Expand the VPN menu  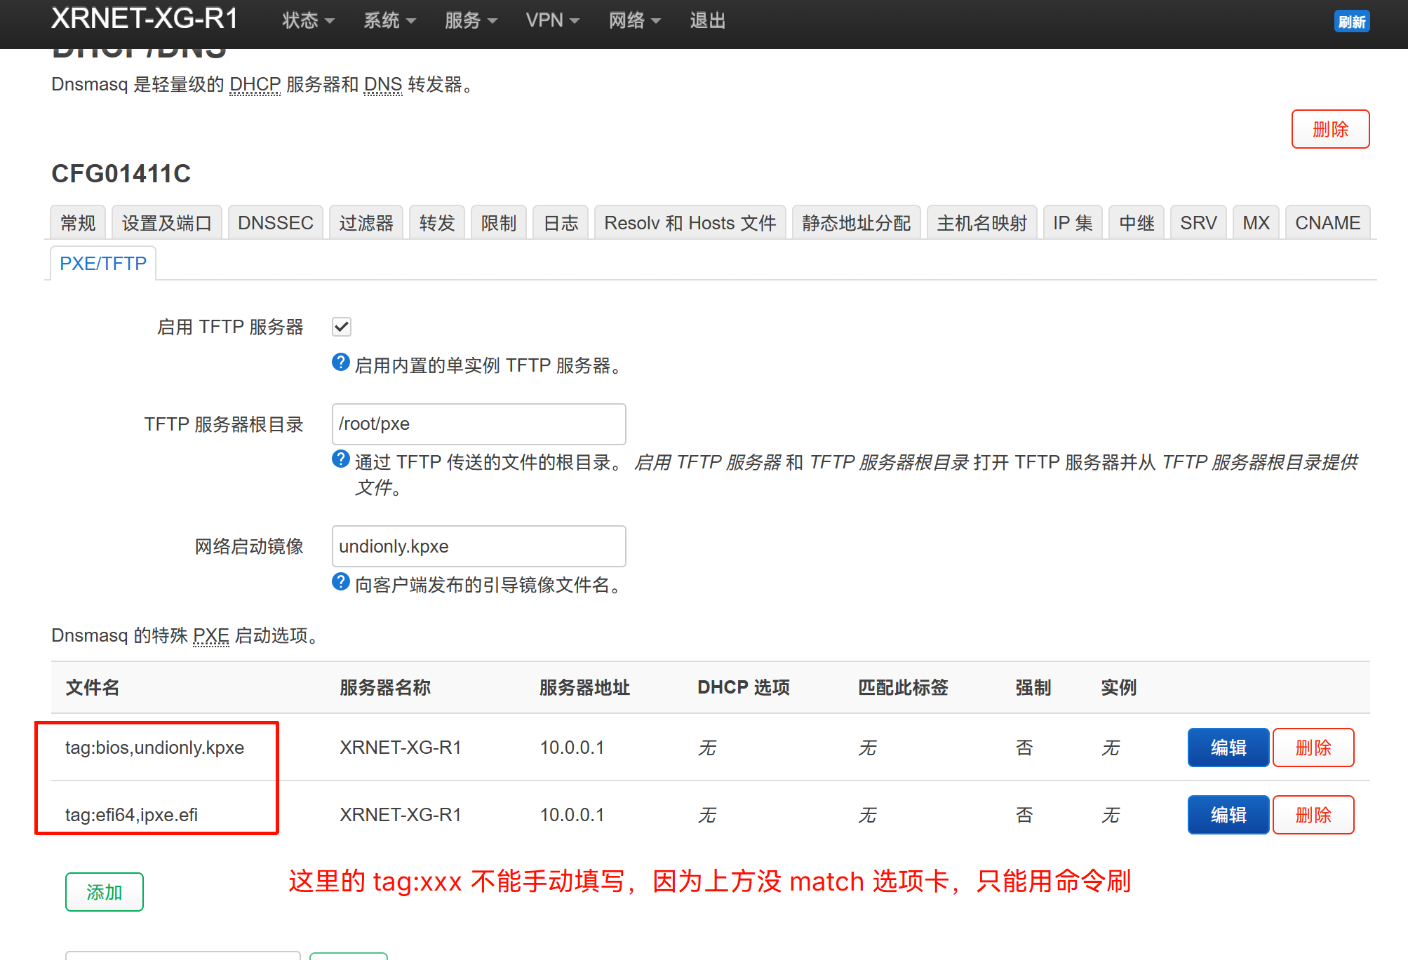coord(552,21)
